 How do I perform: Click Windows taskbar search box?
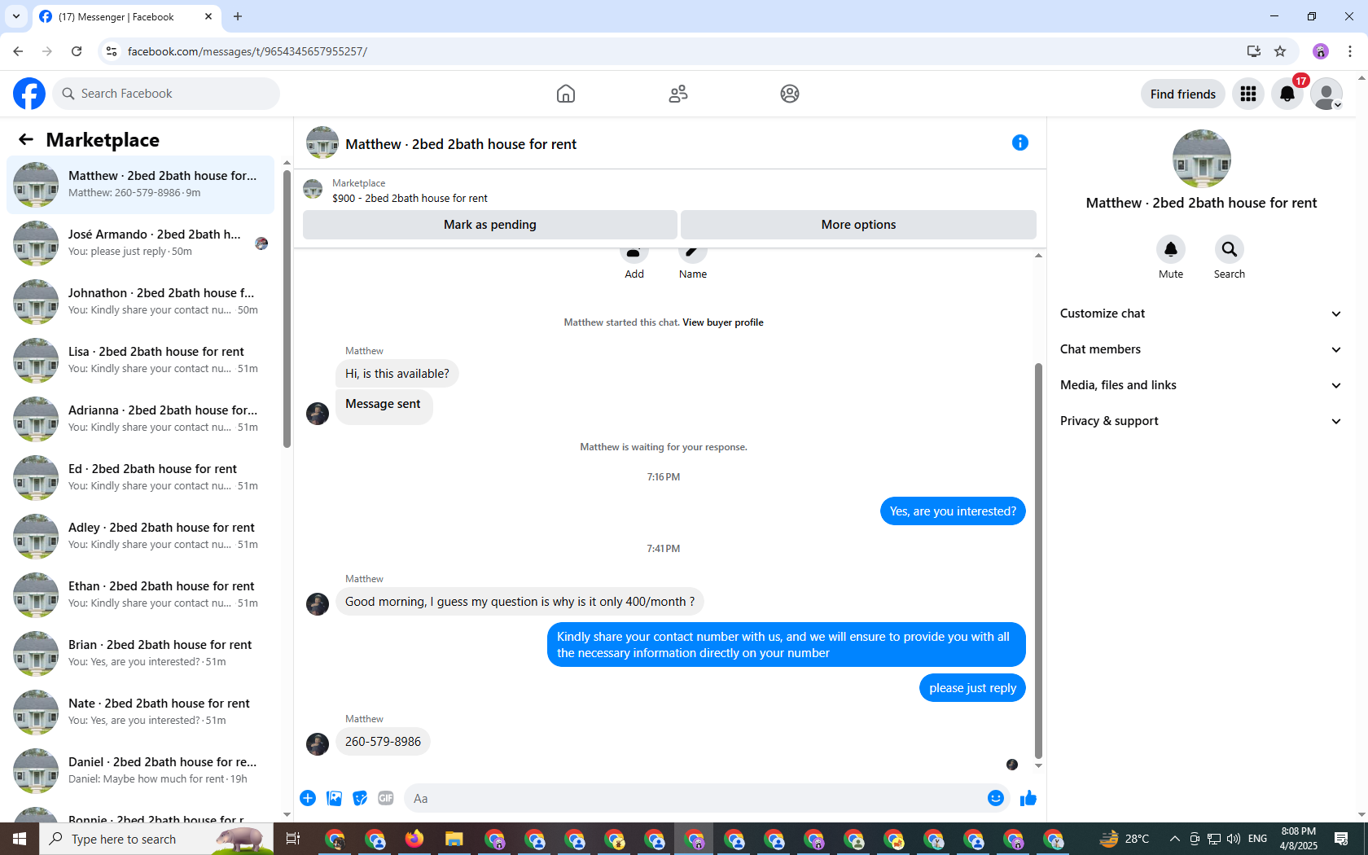click(156, 839)
